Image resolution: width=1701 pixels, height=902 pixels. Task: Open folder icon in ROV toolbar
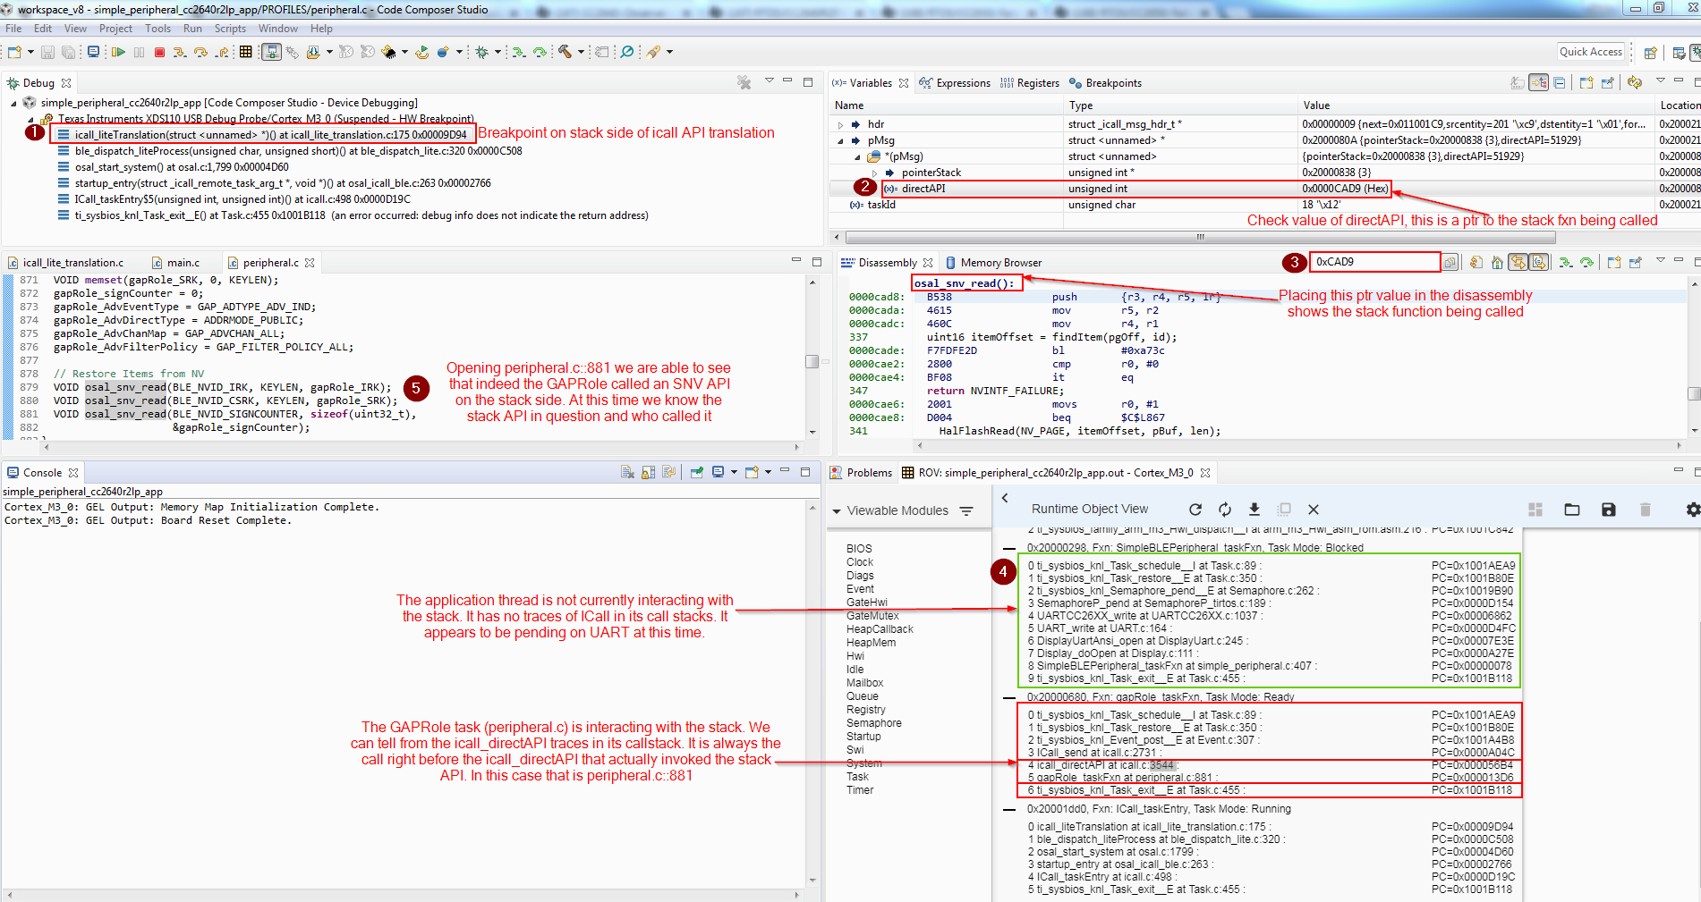click(1572, 510)
